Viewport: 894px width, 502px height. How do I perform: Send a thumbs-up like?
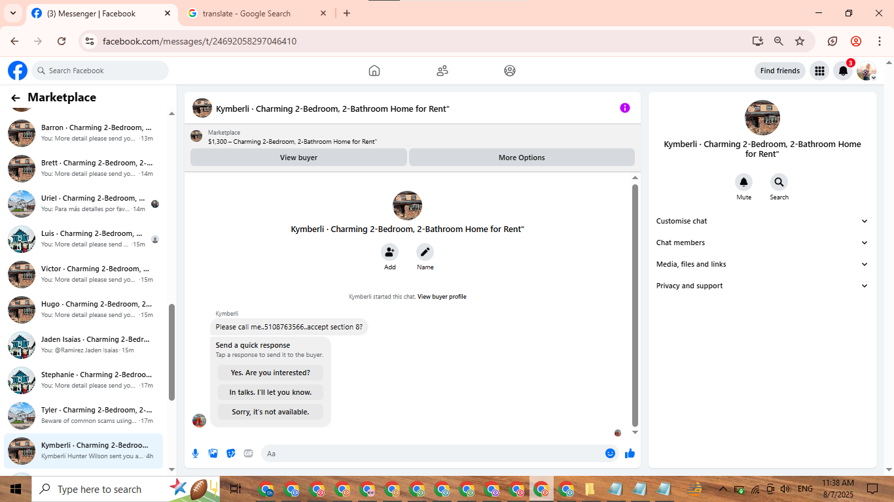point(630,454)
